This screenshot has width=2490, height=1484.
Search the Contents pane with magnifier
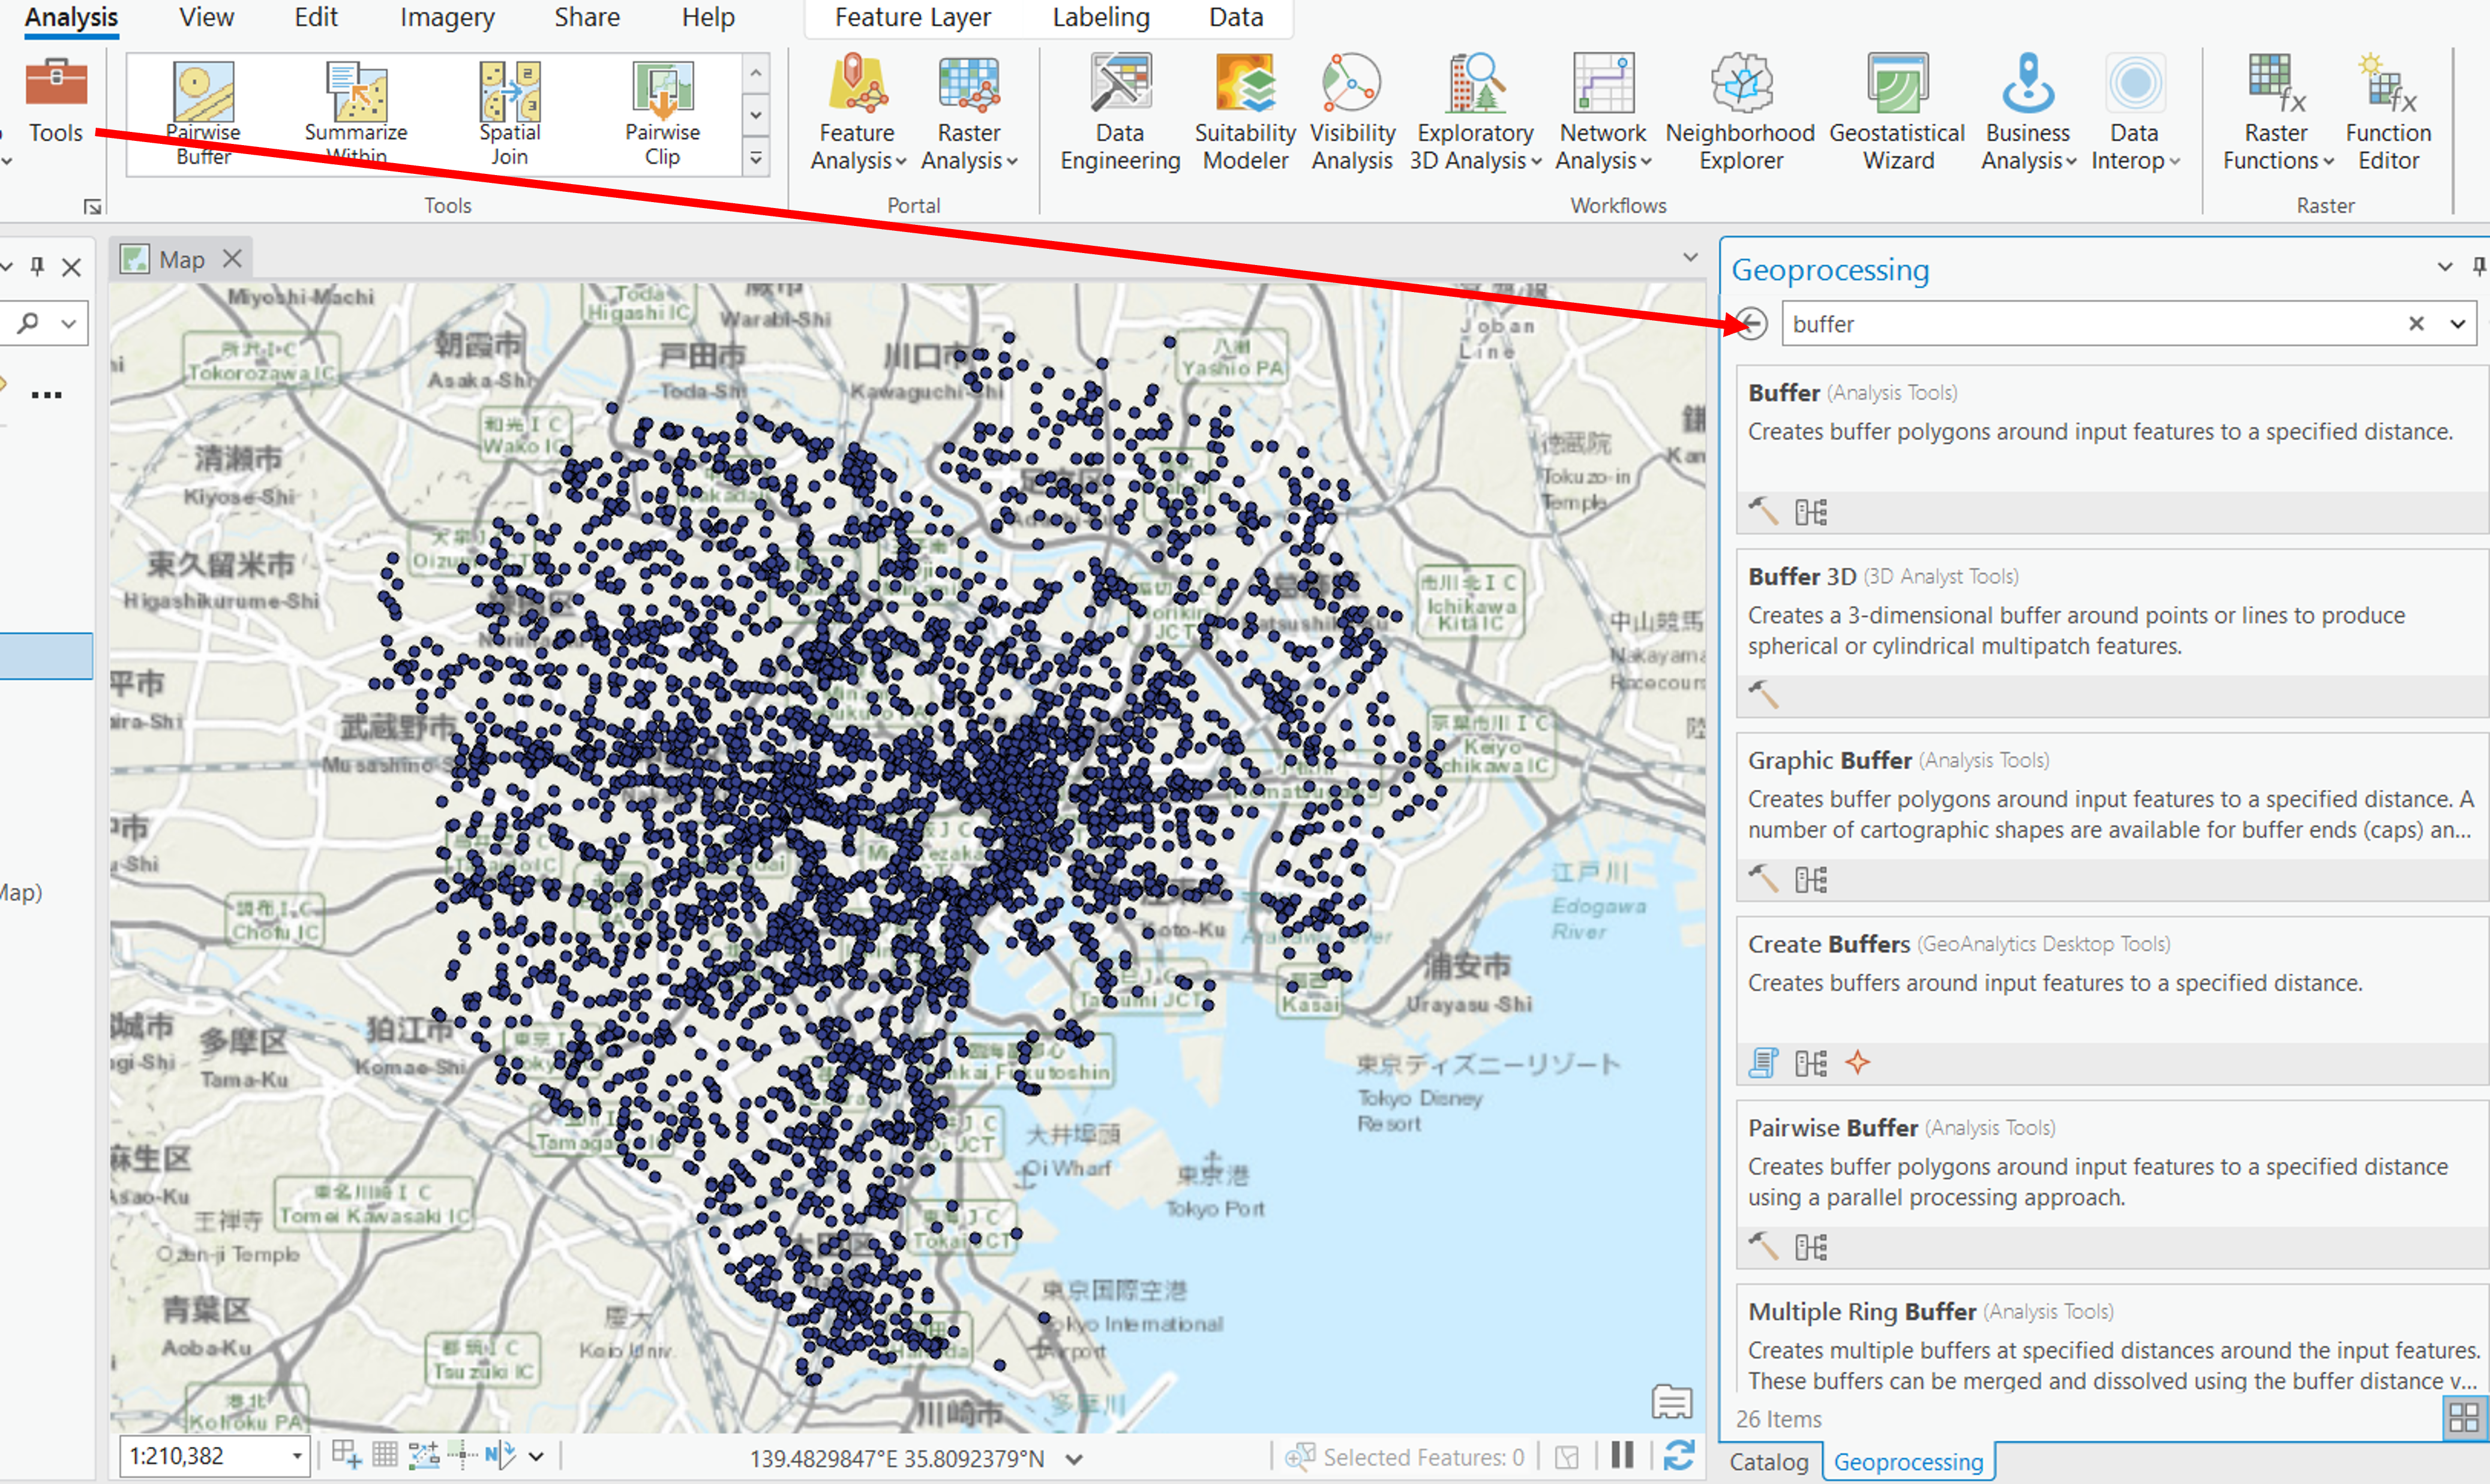click(x=29, y=323)
